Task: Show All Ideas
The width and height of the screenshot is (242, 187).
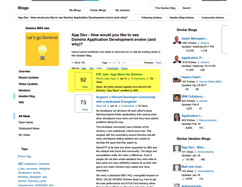Action: point(24,116)
